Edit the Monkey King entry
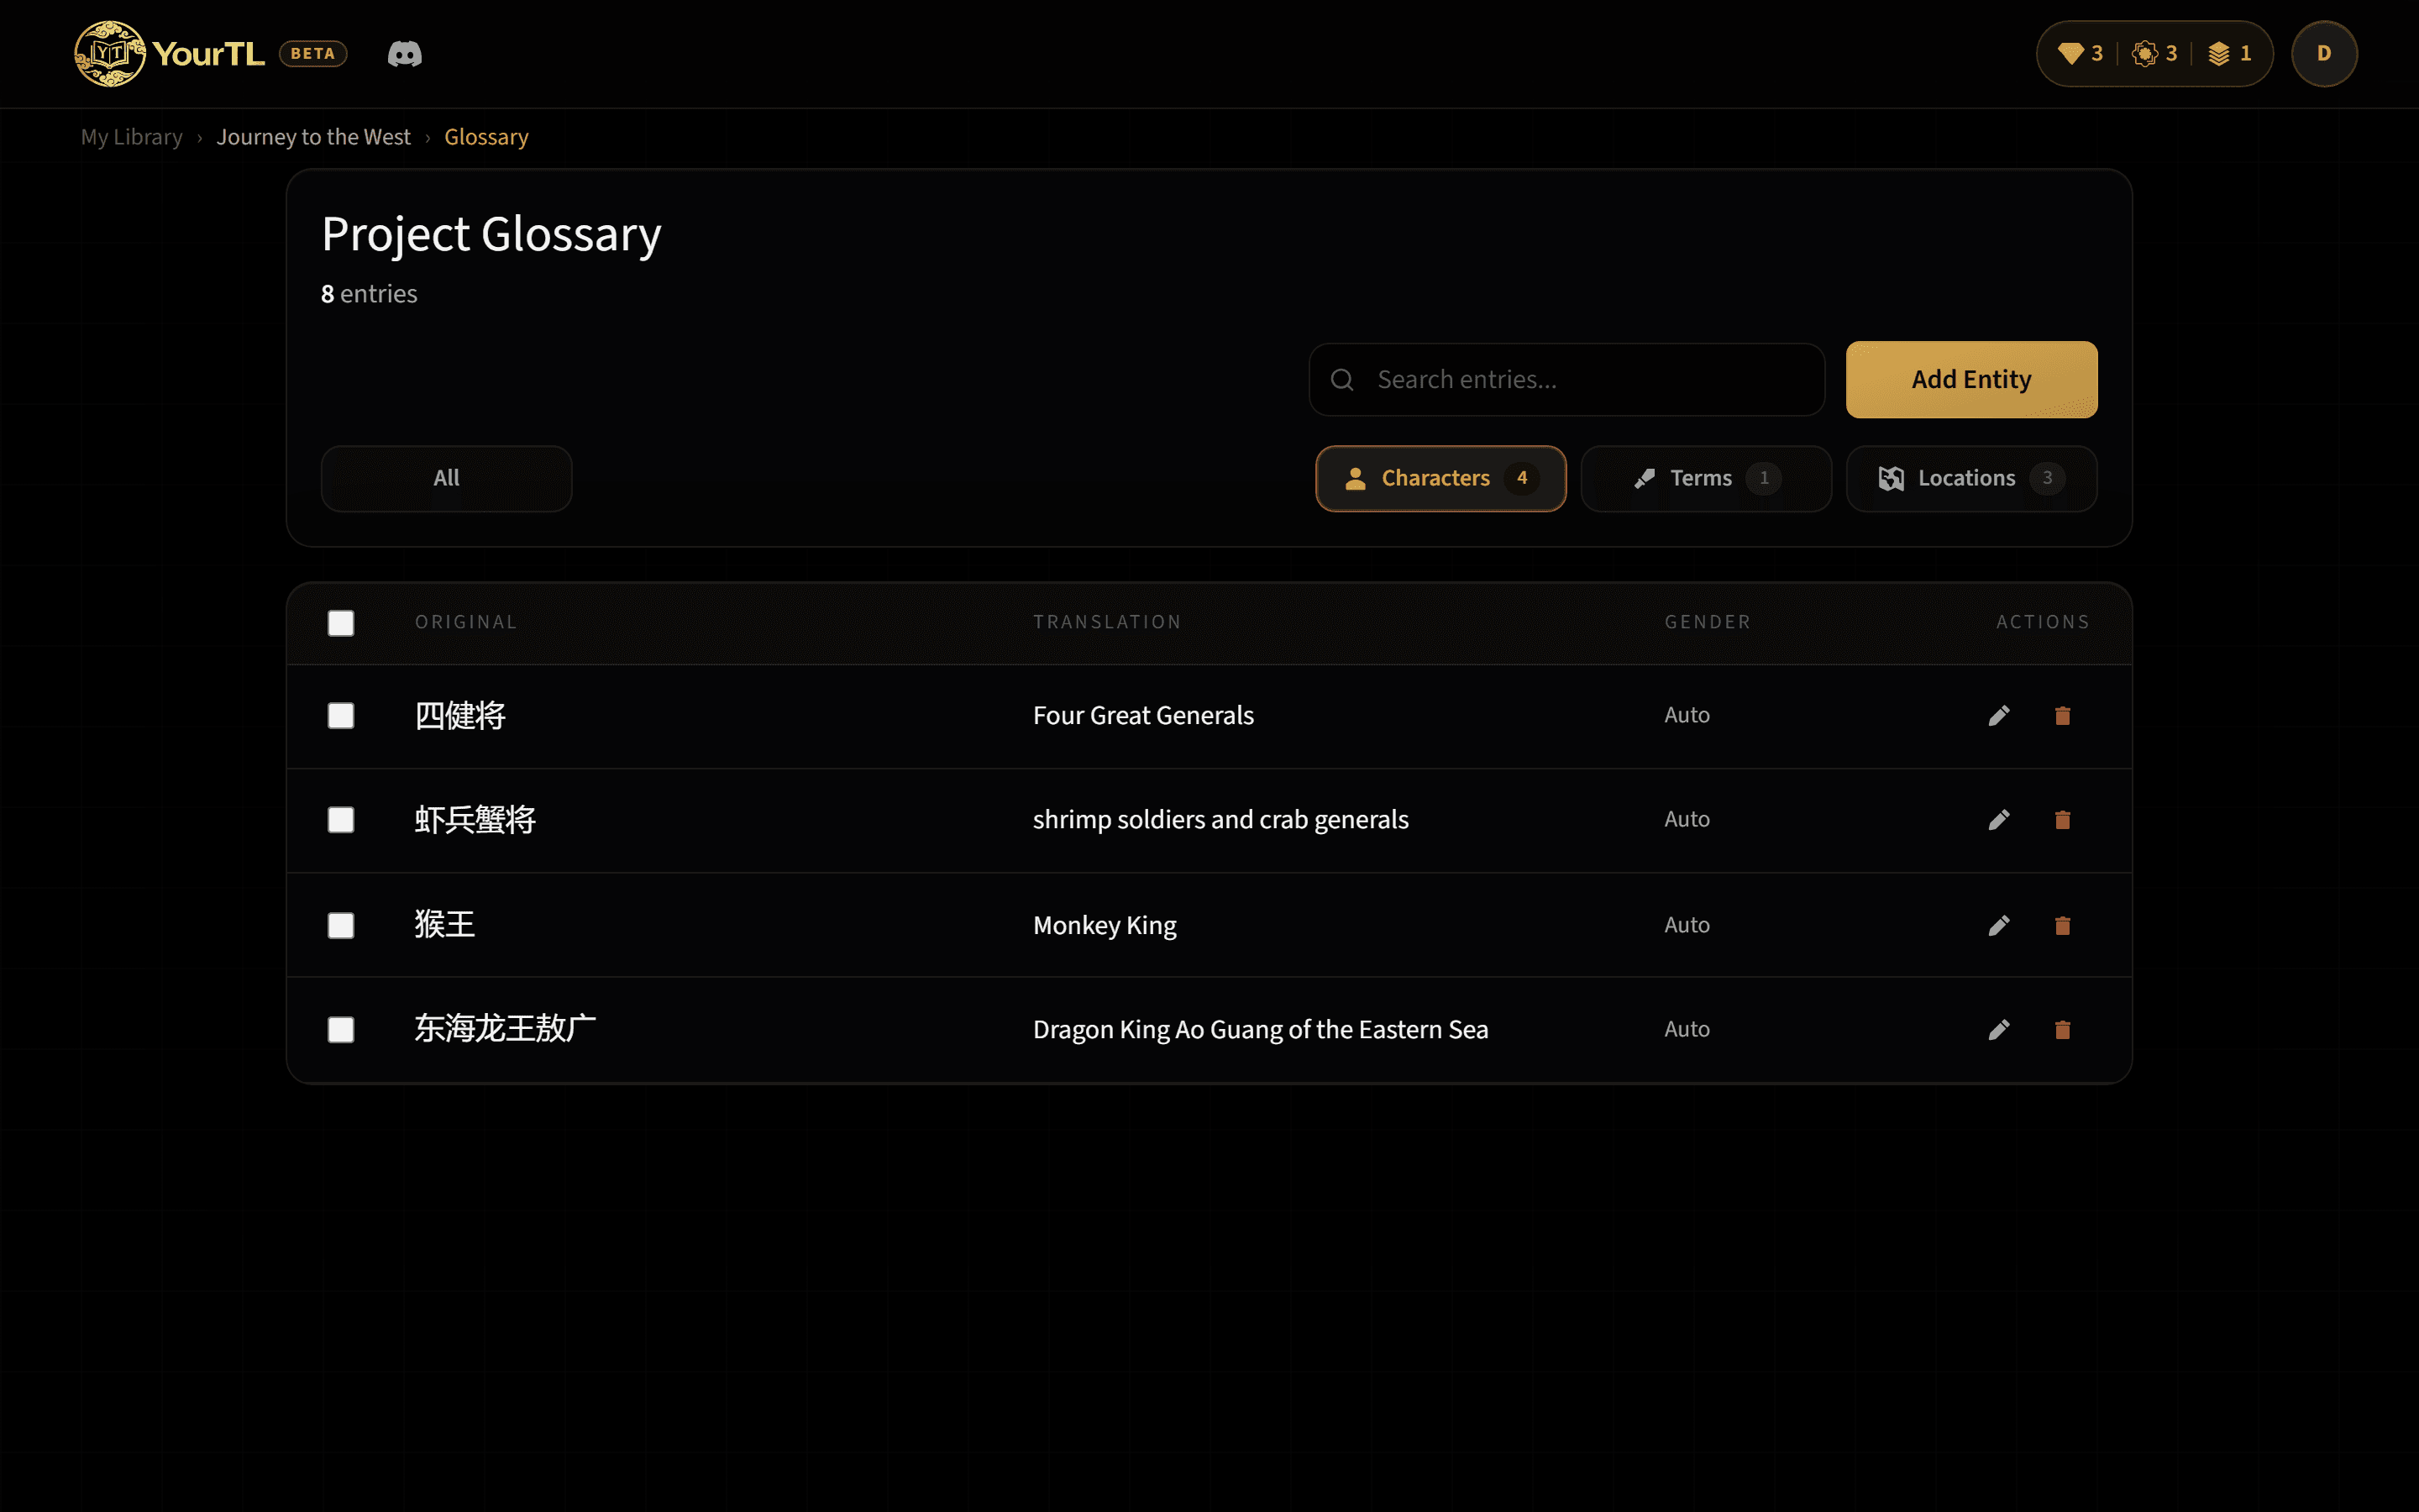Image resolution: width=2419 pixels, height=1512 pixels. 1999,926
